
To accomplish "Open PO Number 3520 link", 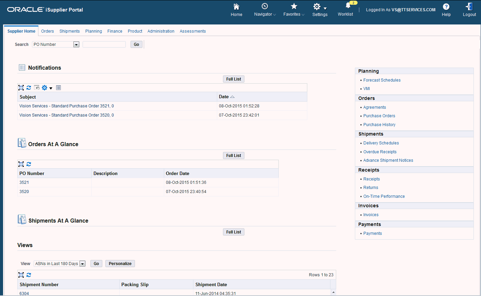I will click(24, 192).
